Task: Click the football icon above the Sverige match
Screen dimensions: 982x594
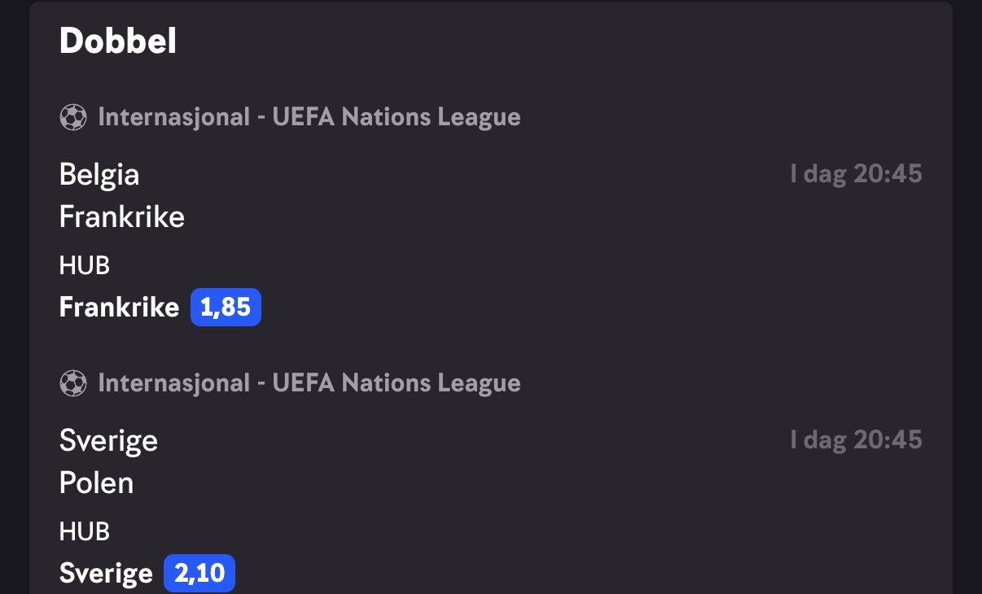Action: click(73, 383)
